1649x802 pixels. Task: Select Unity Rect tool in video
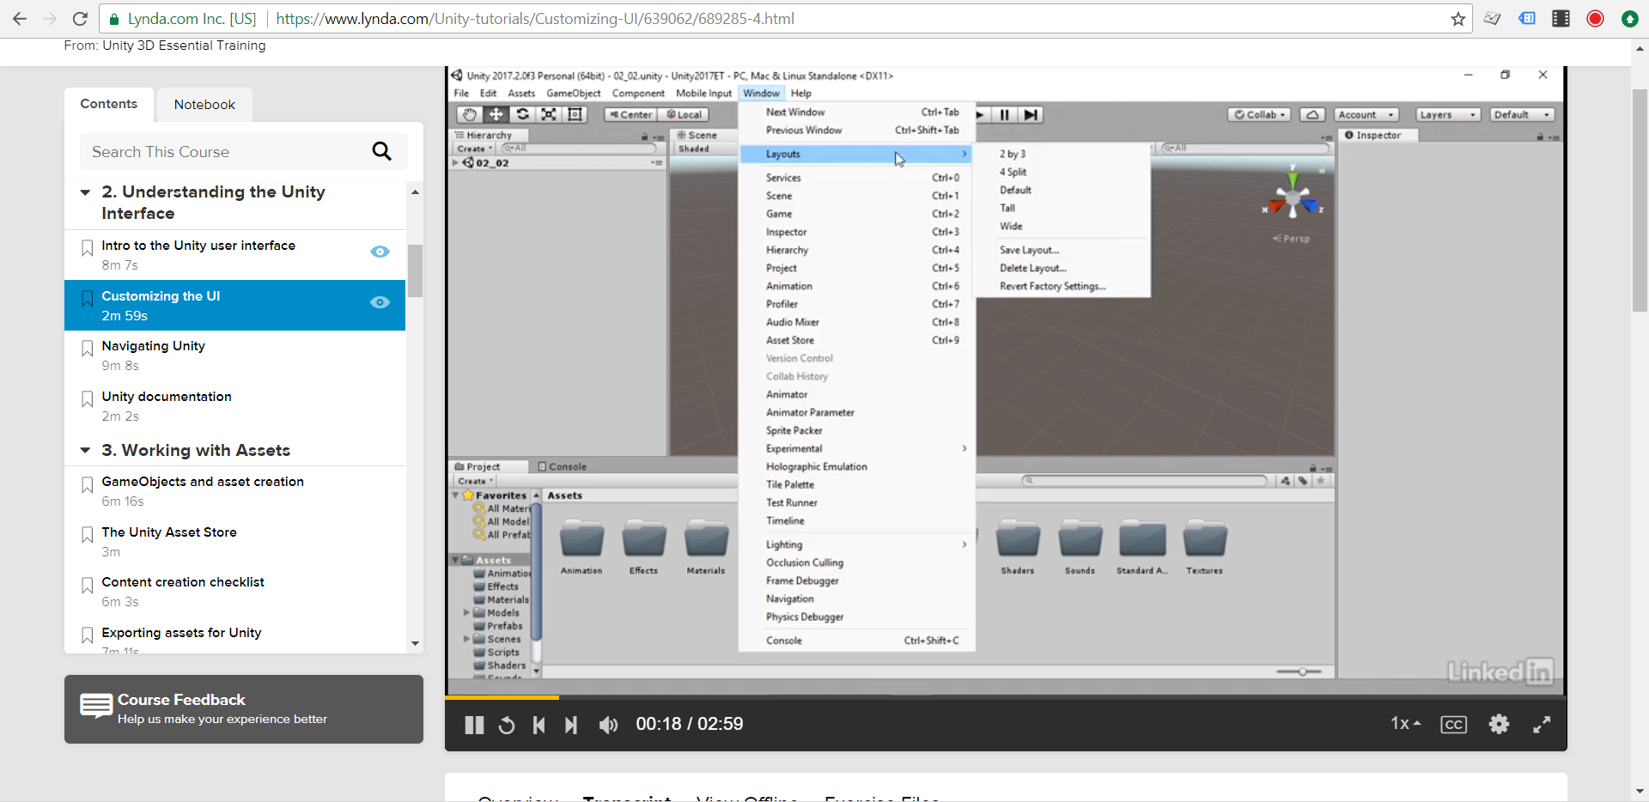click(x=575, y=114)
